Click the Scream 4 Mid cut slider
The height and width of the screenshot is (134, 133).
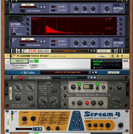(76, 122)
